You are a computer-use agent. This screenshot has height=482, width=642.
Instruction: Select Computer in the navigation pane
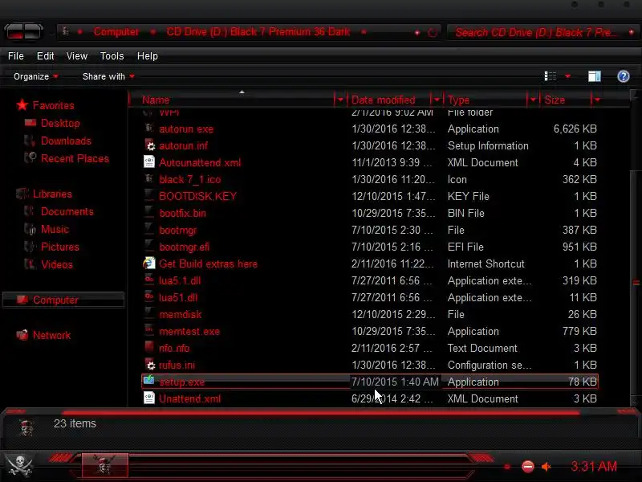point(63,300)
